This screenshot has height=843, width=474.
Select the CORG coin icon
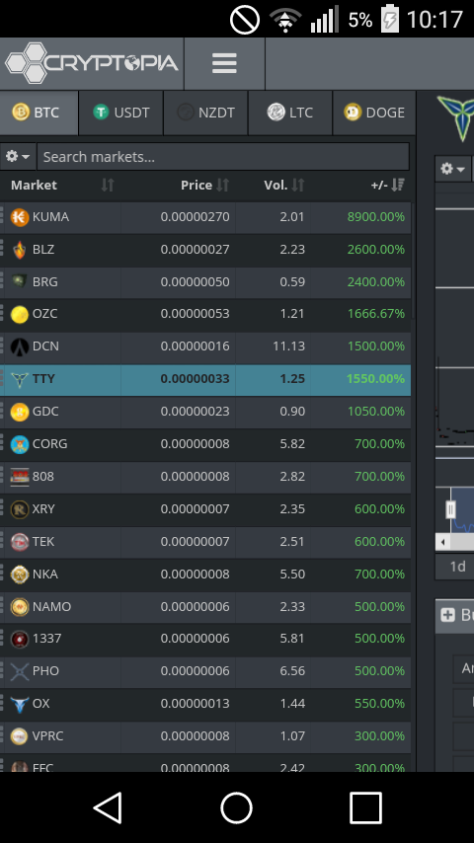coord(20,444)
